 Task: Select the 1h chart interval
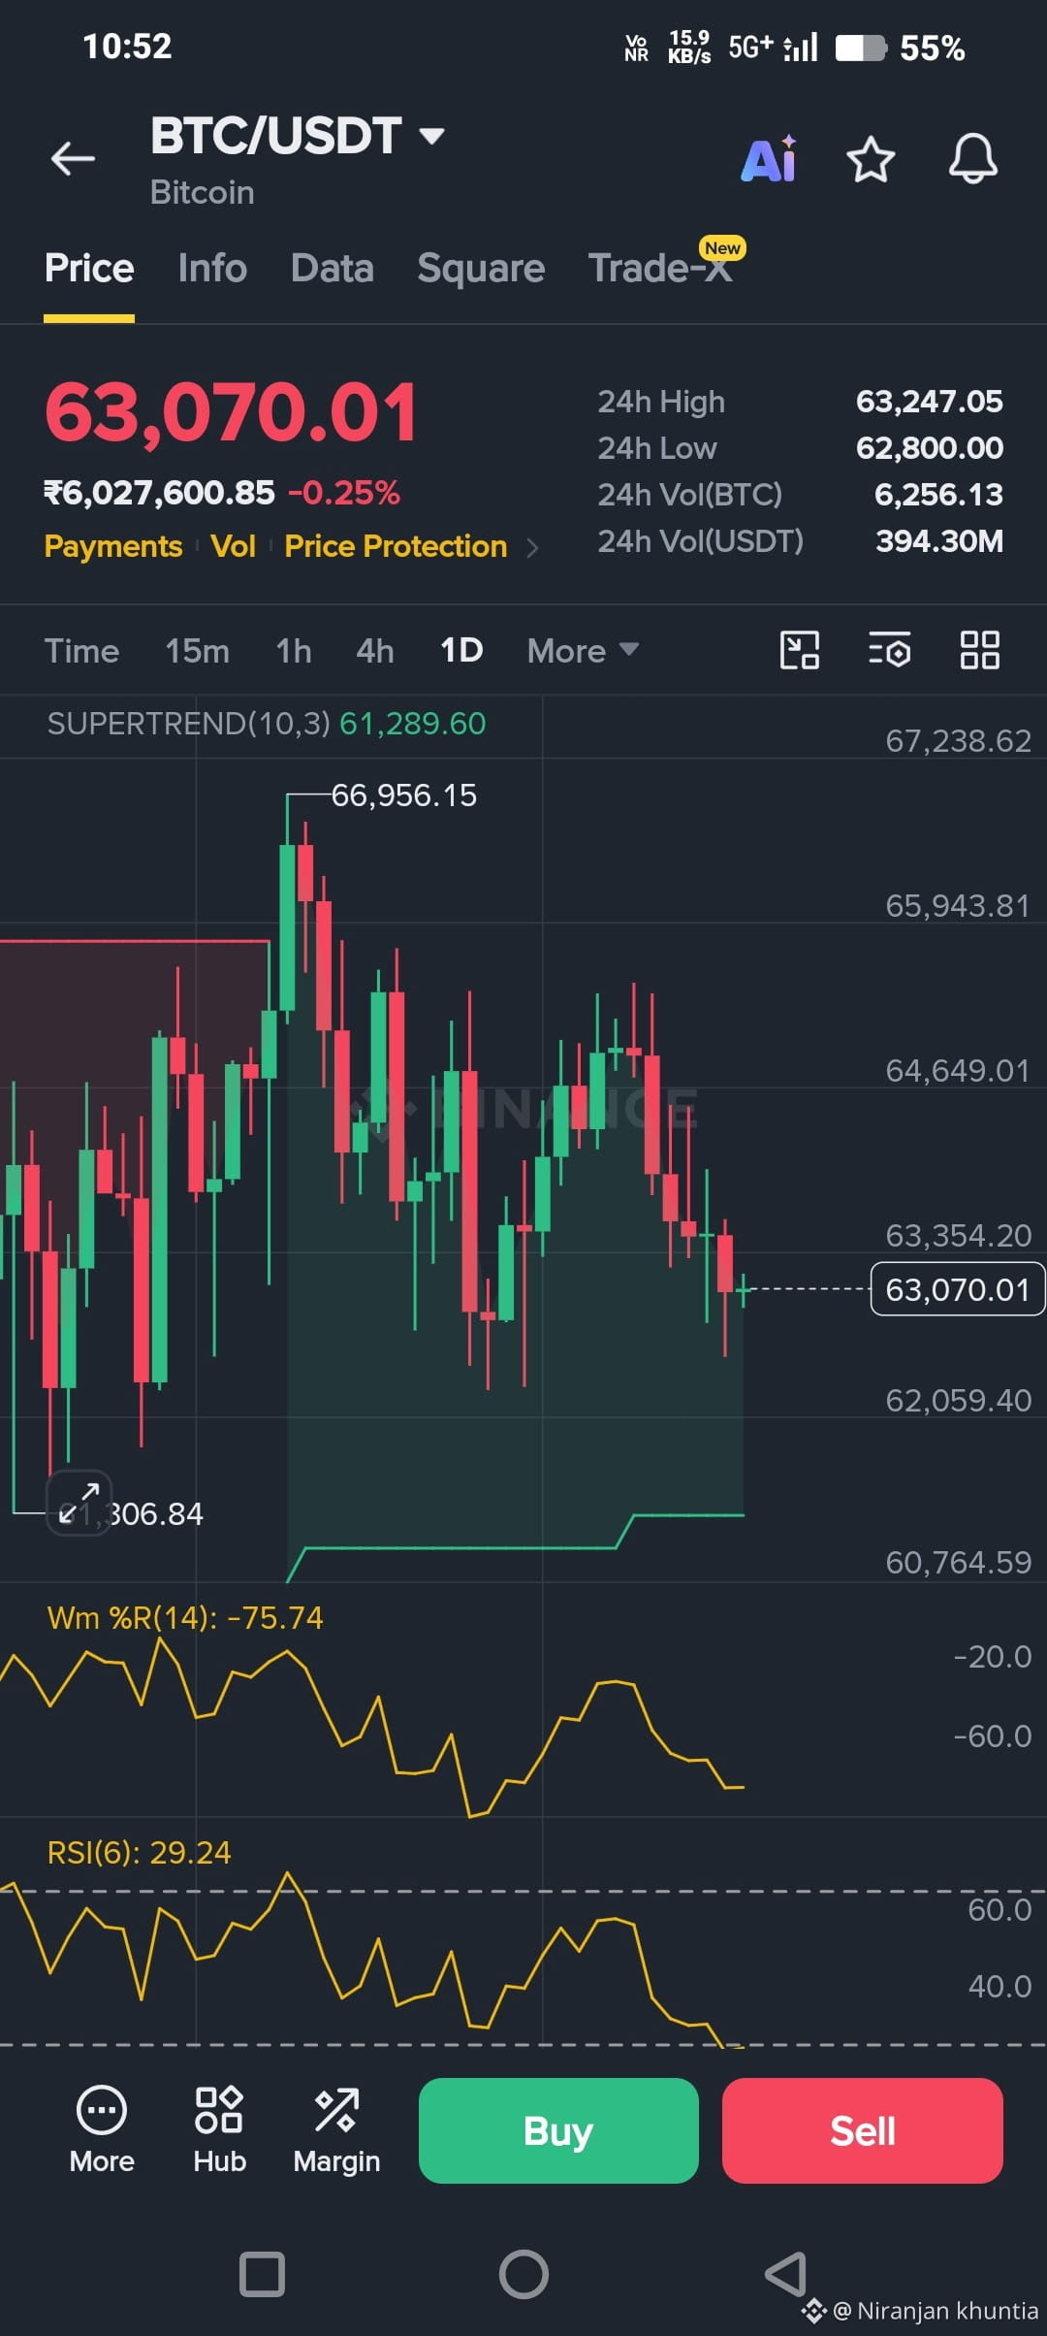point(294,651)
